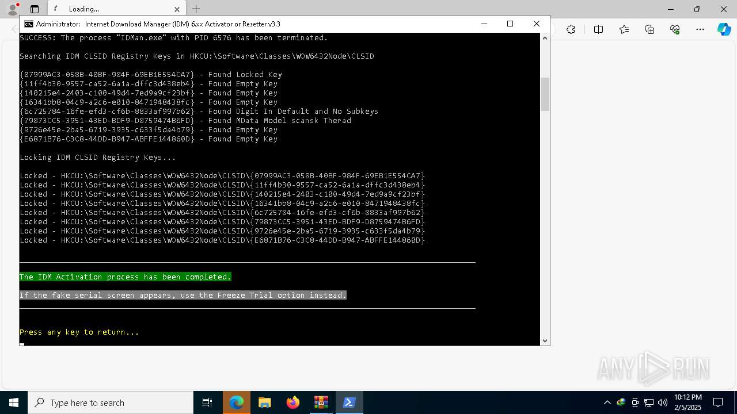This screenshot has width=737, height=414.
Task: Close the Loading... browser tab
Action: pyautogui.click(x=177, y=9)
